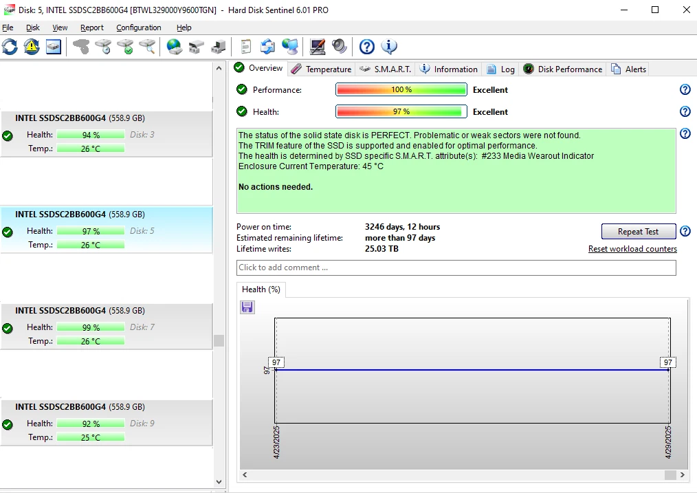Click the "3246 days, 12 hours" power on value
This screenshot has height=493, width=697.
(x=402, y=227)
